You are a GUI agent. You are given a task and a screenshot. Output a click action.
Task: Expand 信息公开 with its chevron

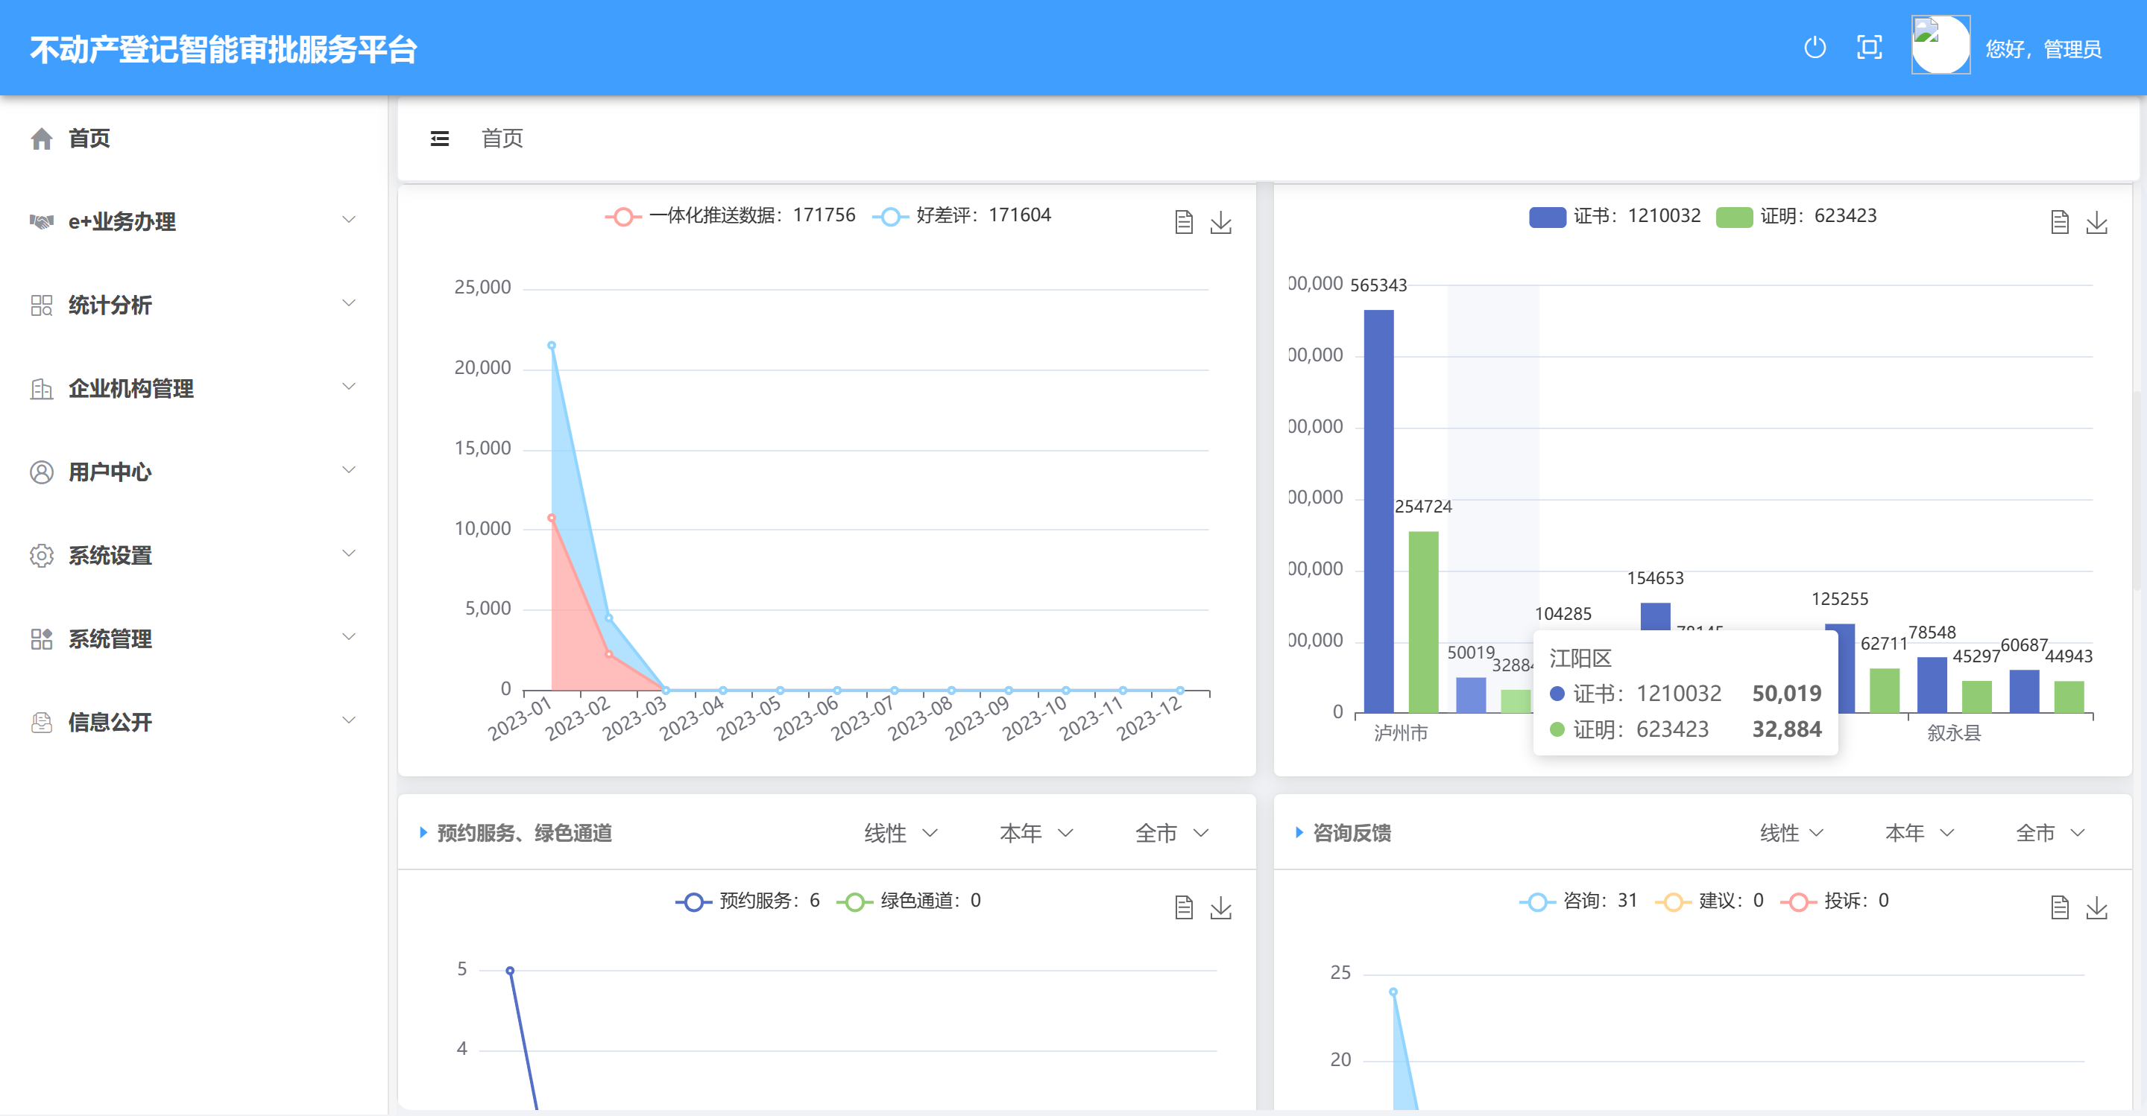coord(349,720)
